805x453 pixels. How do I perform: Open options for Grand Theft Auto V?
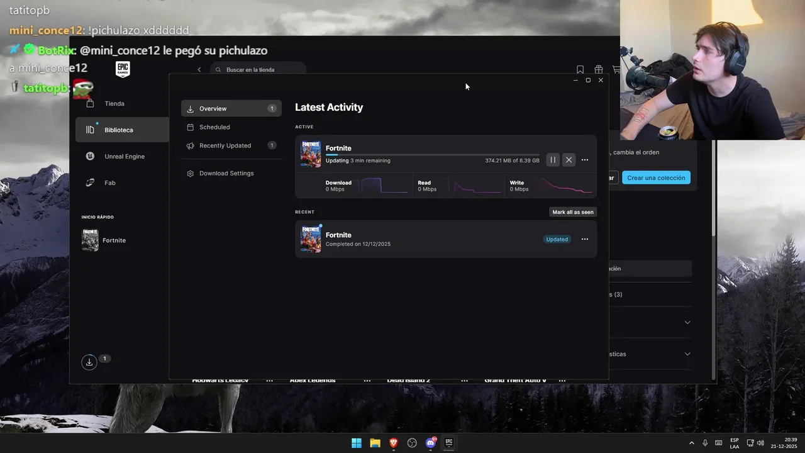pyautogui.click(x=562, y=381)
